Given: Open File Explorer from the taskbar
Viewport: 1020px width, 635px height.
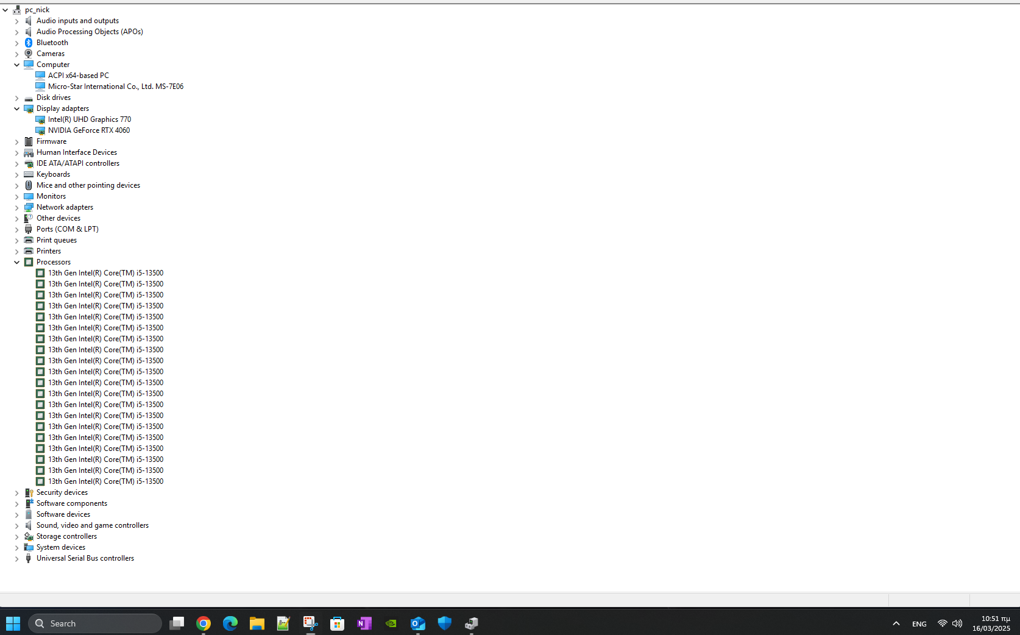Looking at the screenshot, I should coord(257,623).
